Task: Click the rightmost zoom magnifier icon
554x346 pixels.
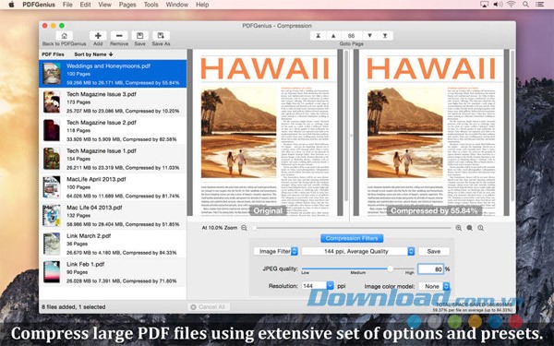Action: [x=481, y=228]
